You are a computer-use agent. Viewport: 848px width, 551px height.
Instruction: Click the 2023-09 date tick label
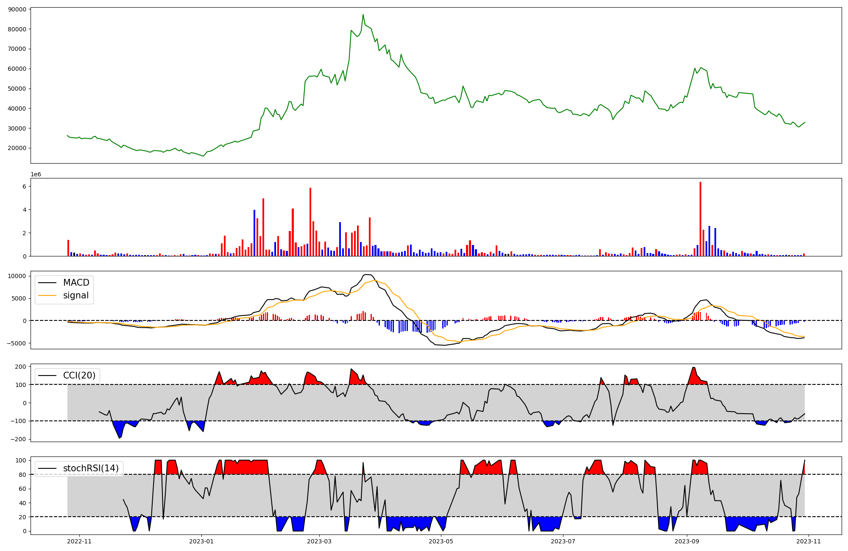pos(686,541)
